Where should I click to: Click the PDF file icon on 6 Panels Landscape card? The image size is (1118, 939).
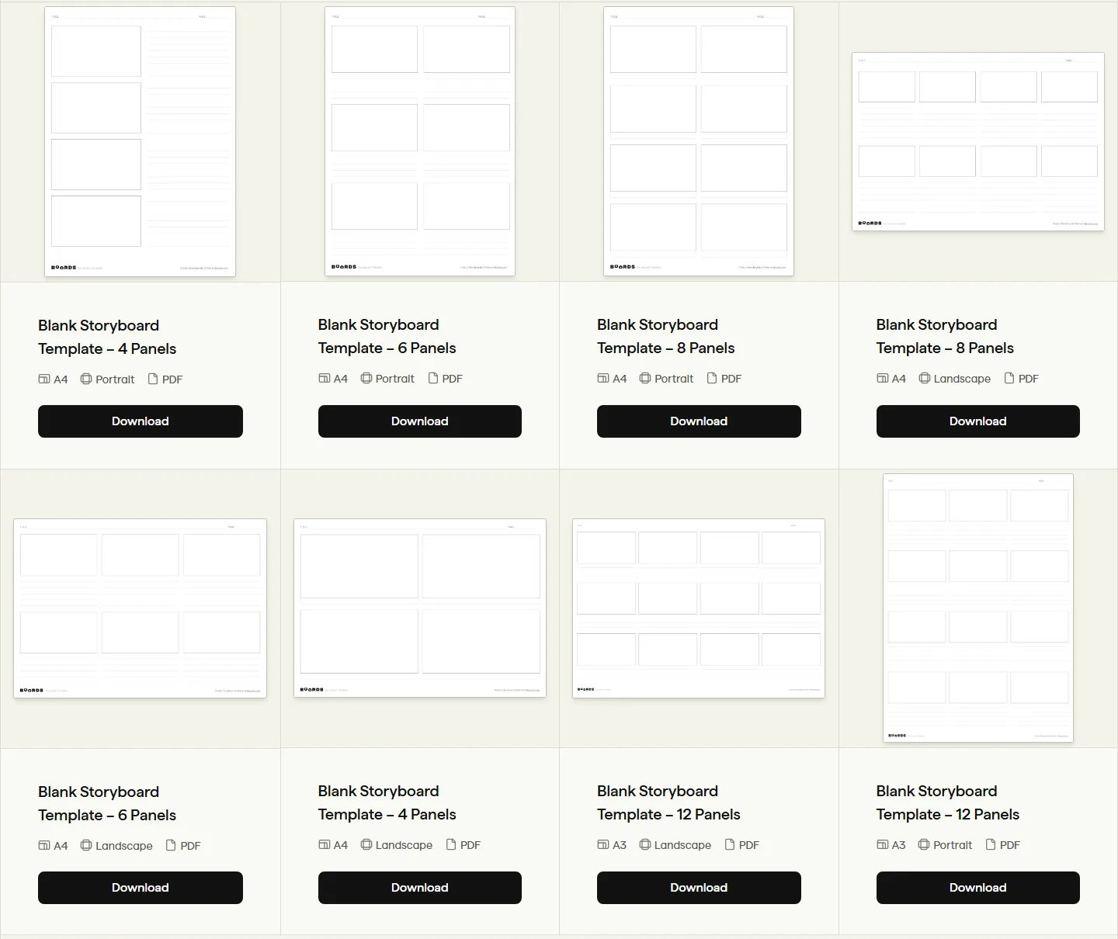171,845
